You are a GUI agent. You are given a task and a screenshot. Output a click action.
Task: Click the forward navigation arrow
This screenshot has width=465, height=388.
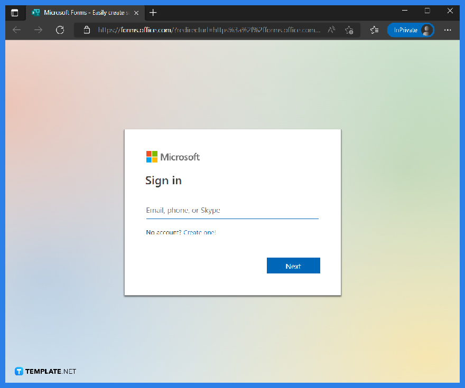pyautogui.click(x=38, y=30)
